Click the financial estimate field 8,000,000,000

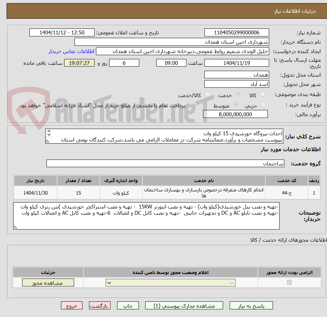pyautogui.click(x=235, y=114)
